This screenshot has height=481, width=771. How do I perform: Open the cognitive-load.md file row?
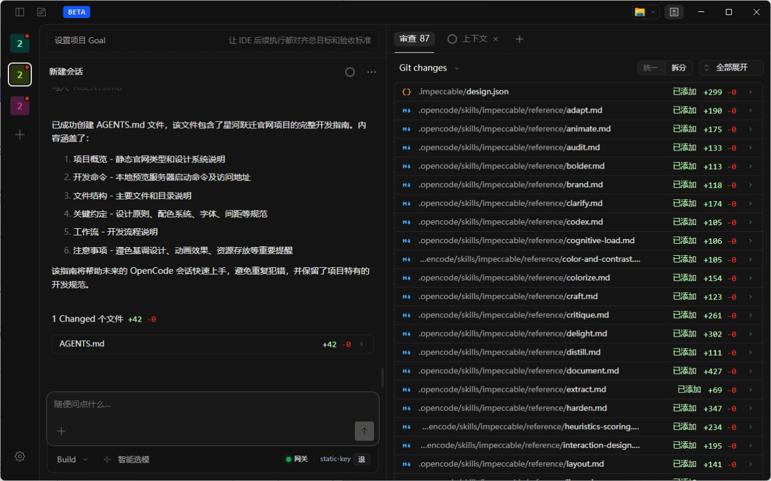pos(578,241)
